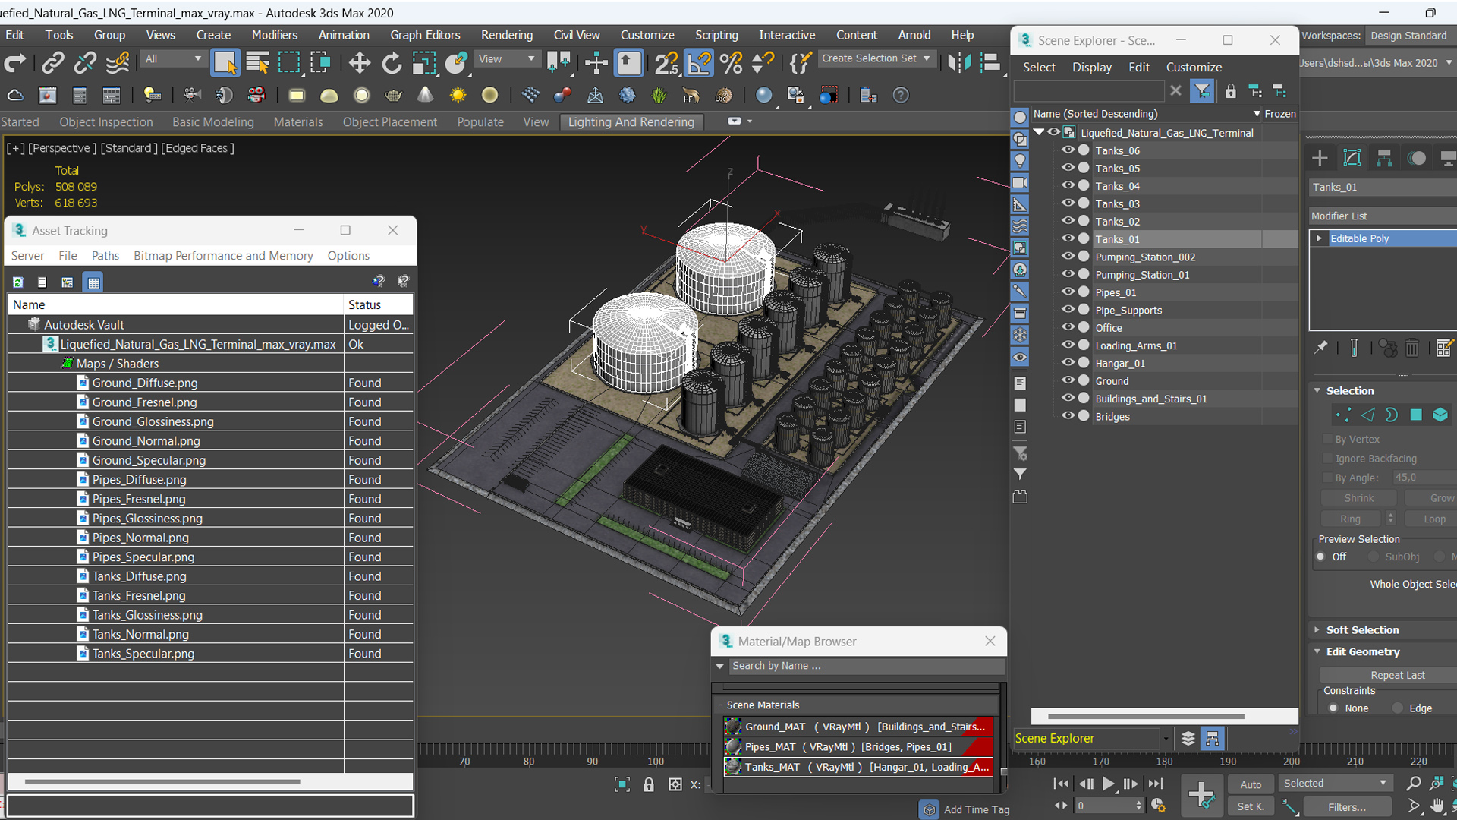Activate the Select Object arrow tool
Screen dimensions: 1457x820
point(225,63)
